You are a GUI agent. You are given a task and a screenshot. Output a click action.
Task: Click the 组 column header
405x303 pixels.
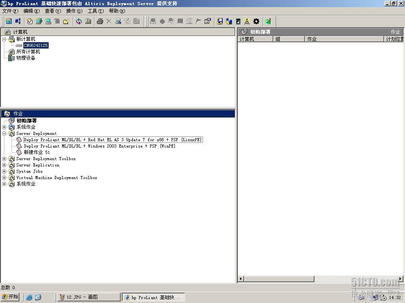(x=289, y=39)
